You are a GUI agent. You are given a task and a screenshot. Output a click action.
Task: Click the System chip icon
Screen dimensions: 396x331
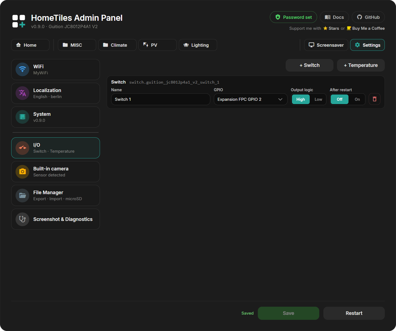(22, 117)
